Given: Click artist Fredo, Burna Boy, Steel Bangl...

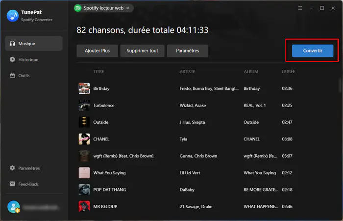Looking at the screenshot, I should pos(209,88).
